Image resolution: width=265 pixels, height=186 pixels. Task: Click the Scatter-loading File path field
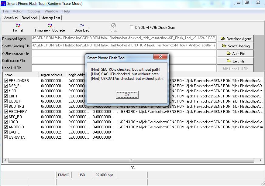124,46
